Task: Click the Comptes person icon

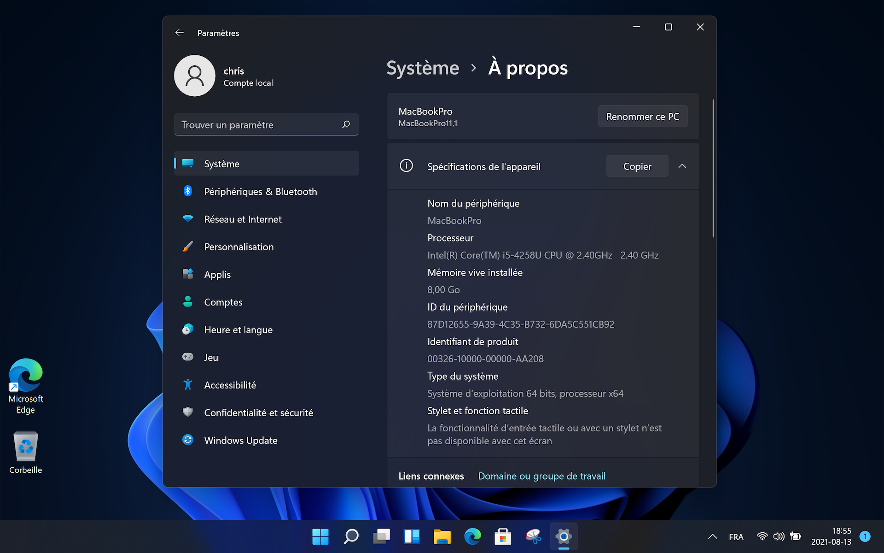Action: click(188, 302)
